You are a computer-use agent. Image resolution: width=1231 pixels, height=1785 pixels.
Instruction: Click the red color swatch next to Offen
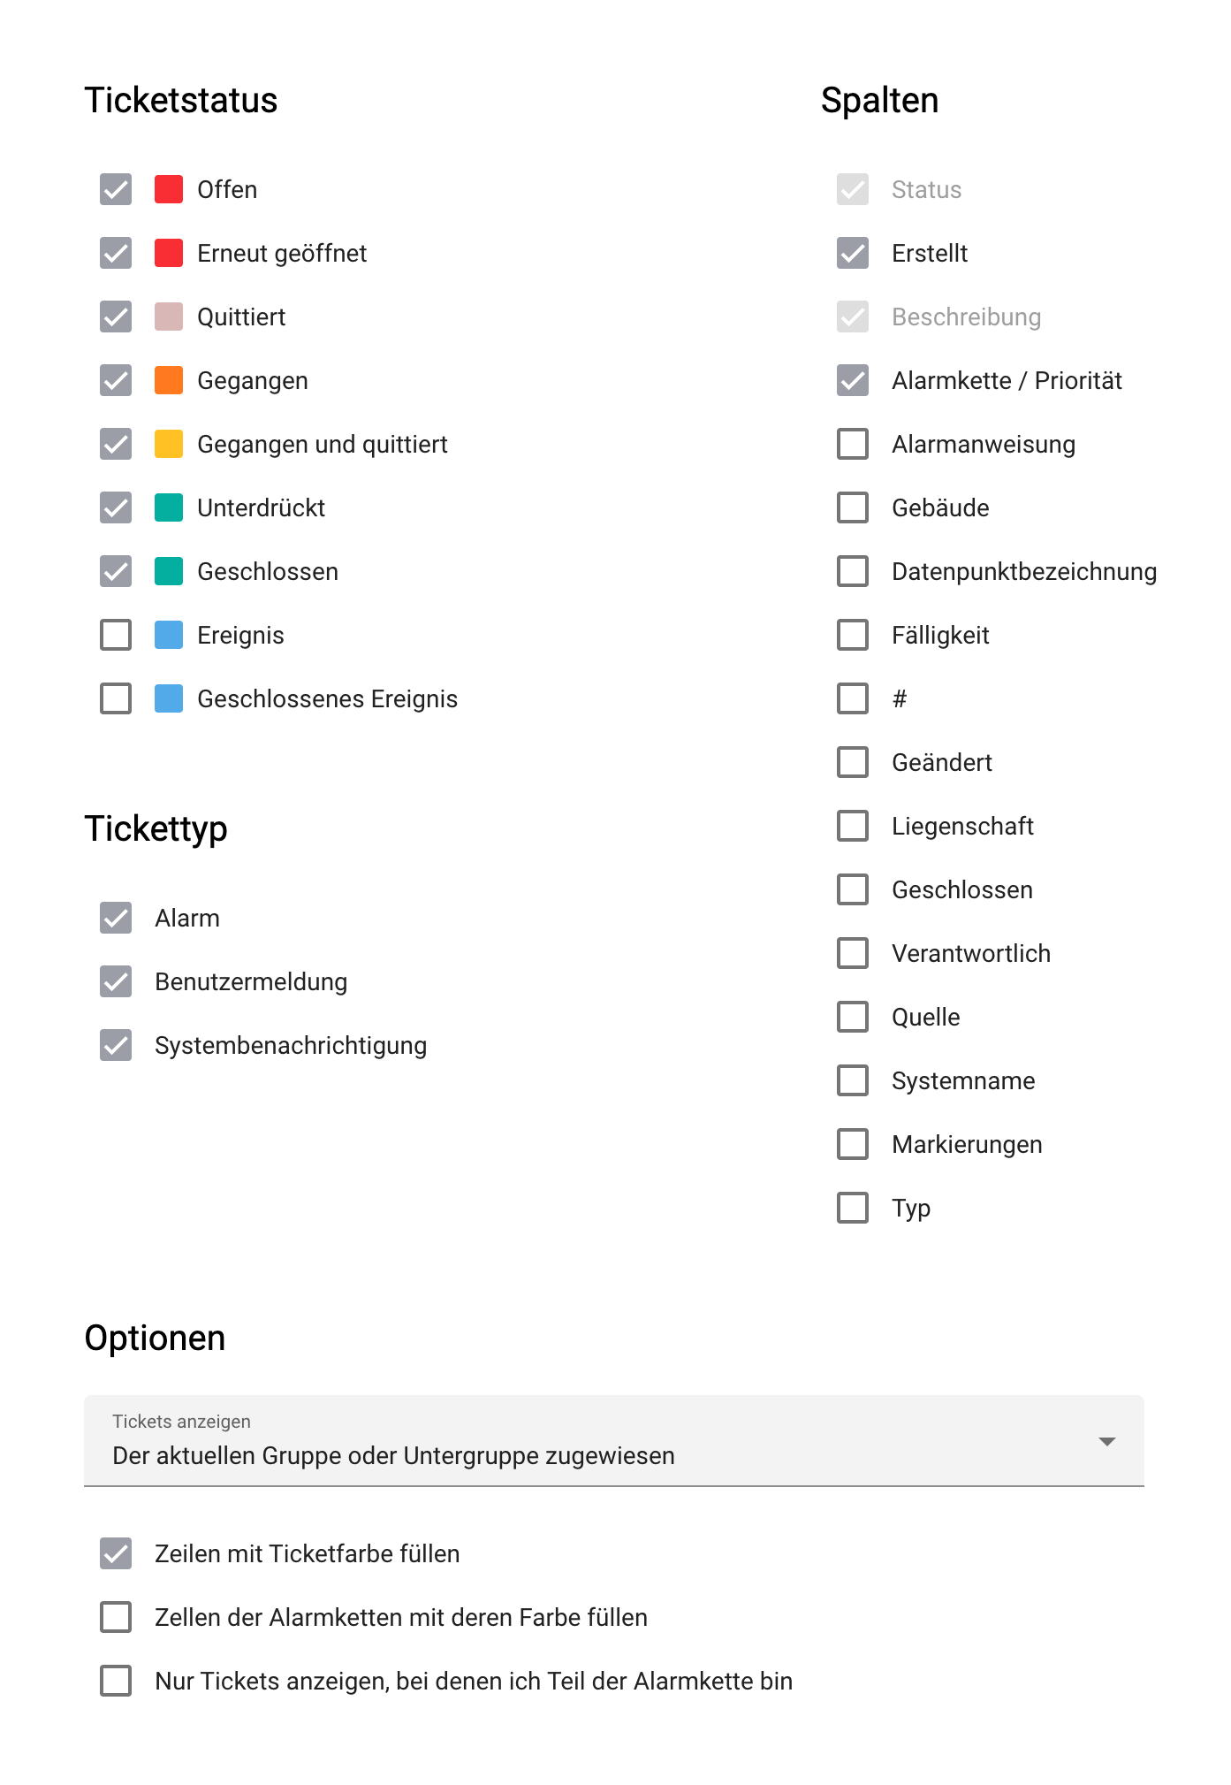click(x=168, y=189)
